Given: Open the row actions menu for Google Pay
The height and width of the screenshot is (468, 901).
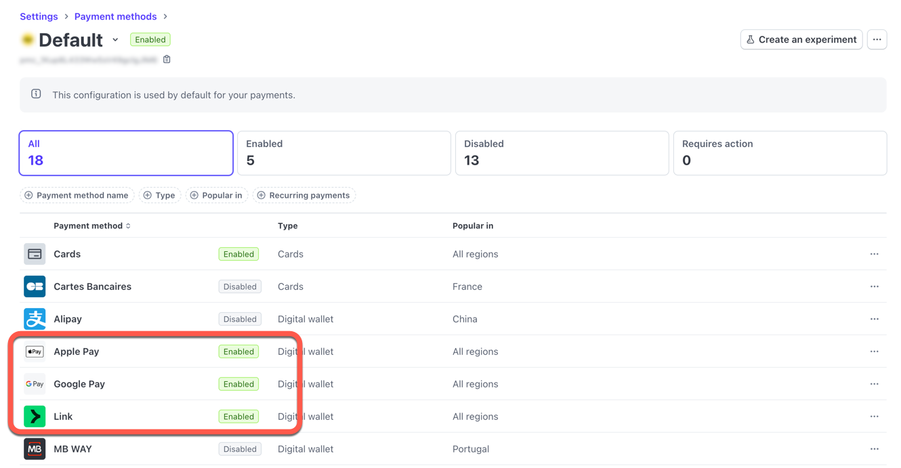Looking at the screenshot, I should point(874,383).
